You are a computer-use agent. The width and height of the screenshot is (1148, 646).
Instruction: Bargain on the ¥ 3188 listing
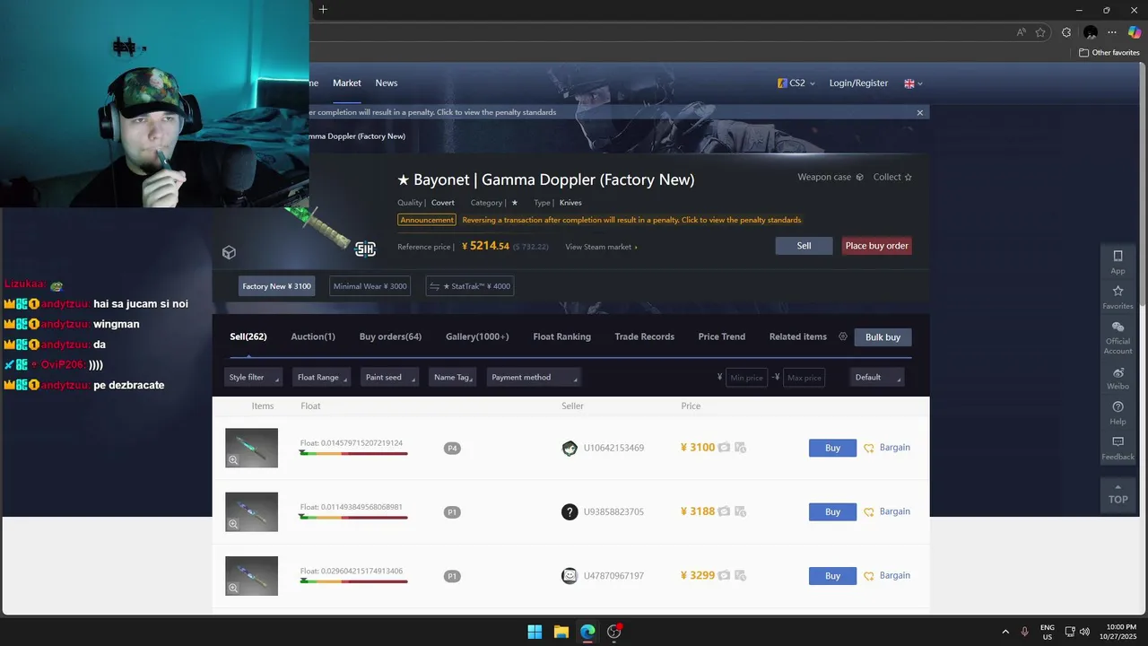(887, 511)
